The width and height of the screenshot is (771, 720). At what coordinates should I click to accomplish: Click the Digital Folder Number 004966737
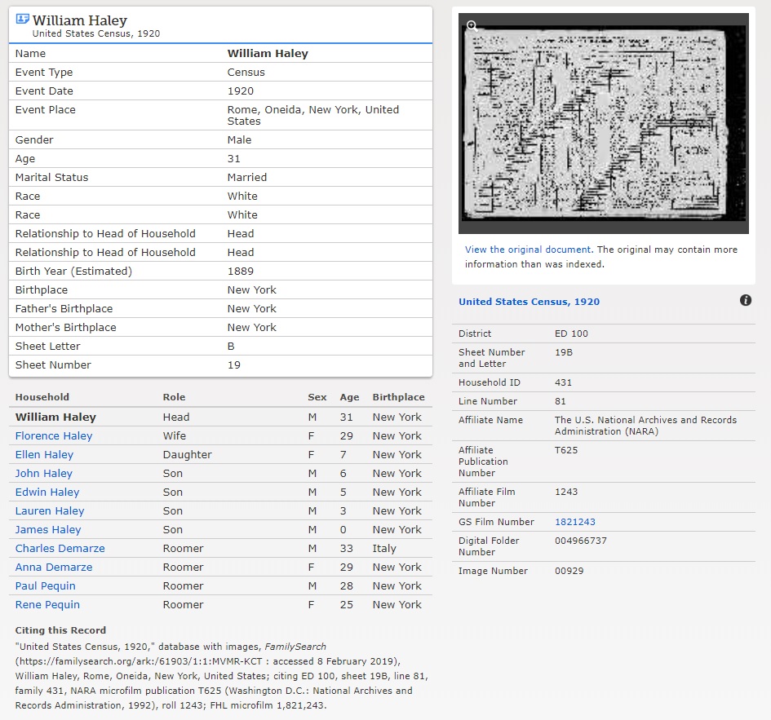[x=581, y=541]
